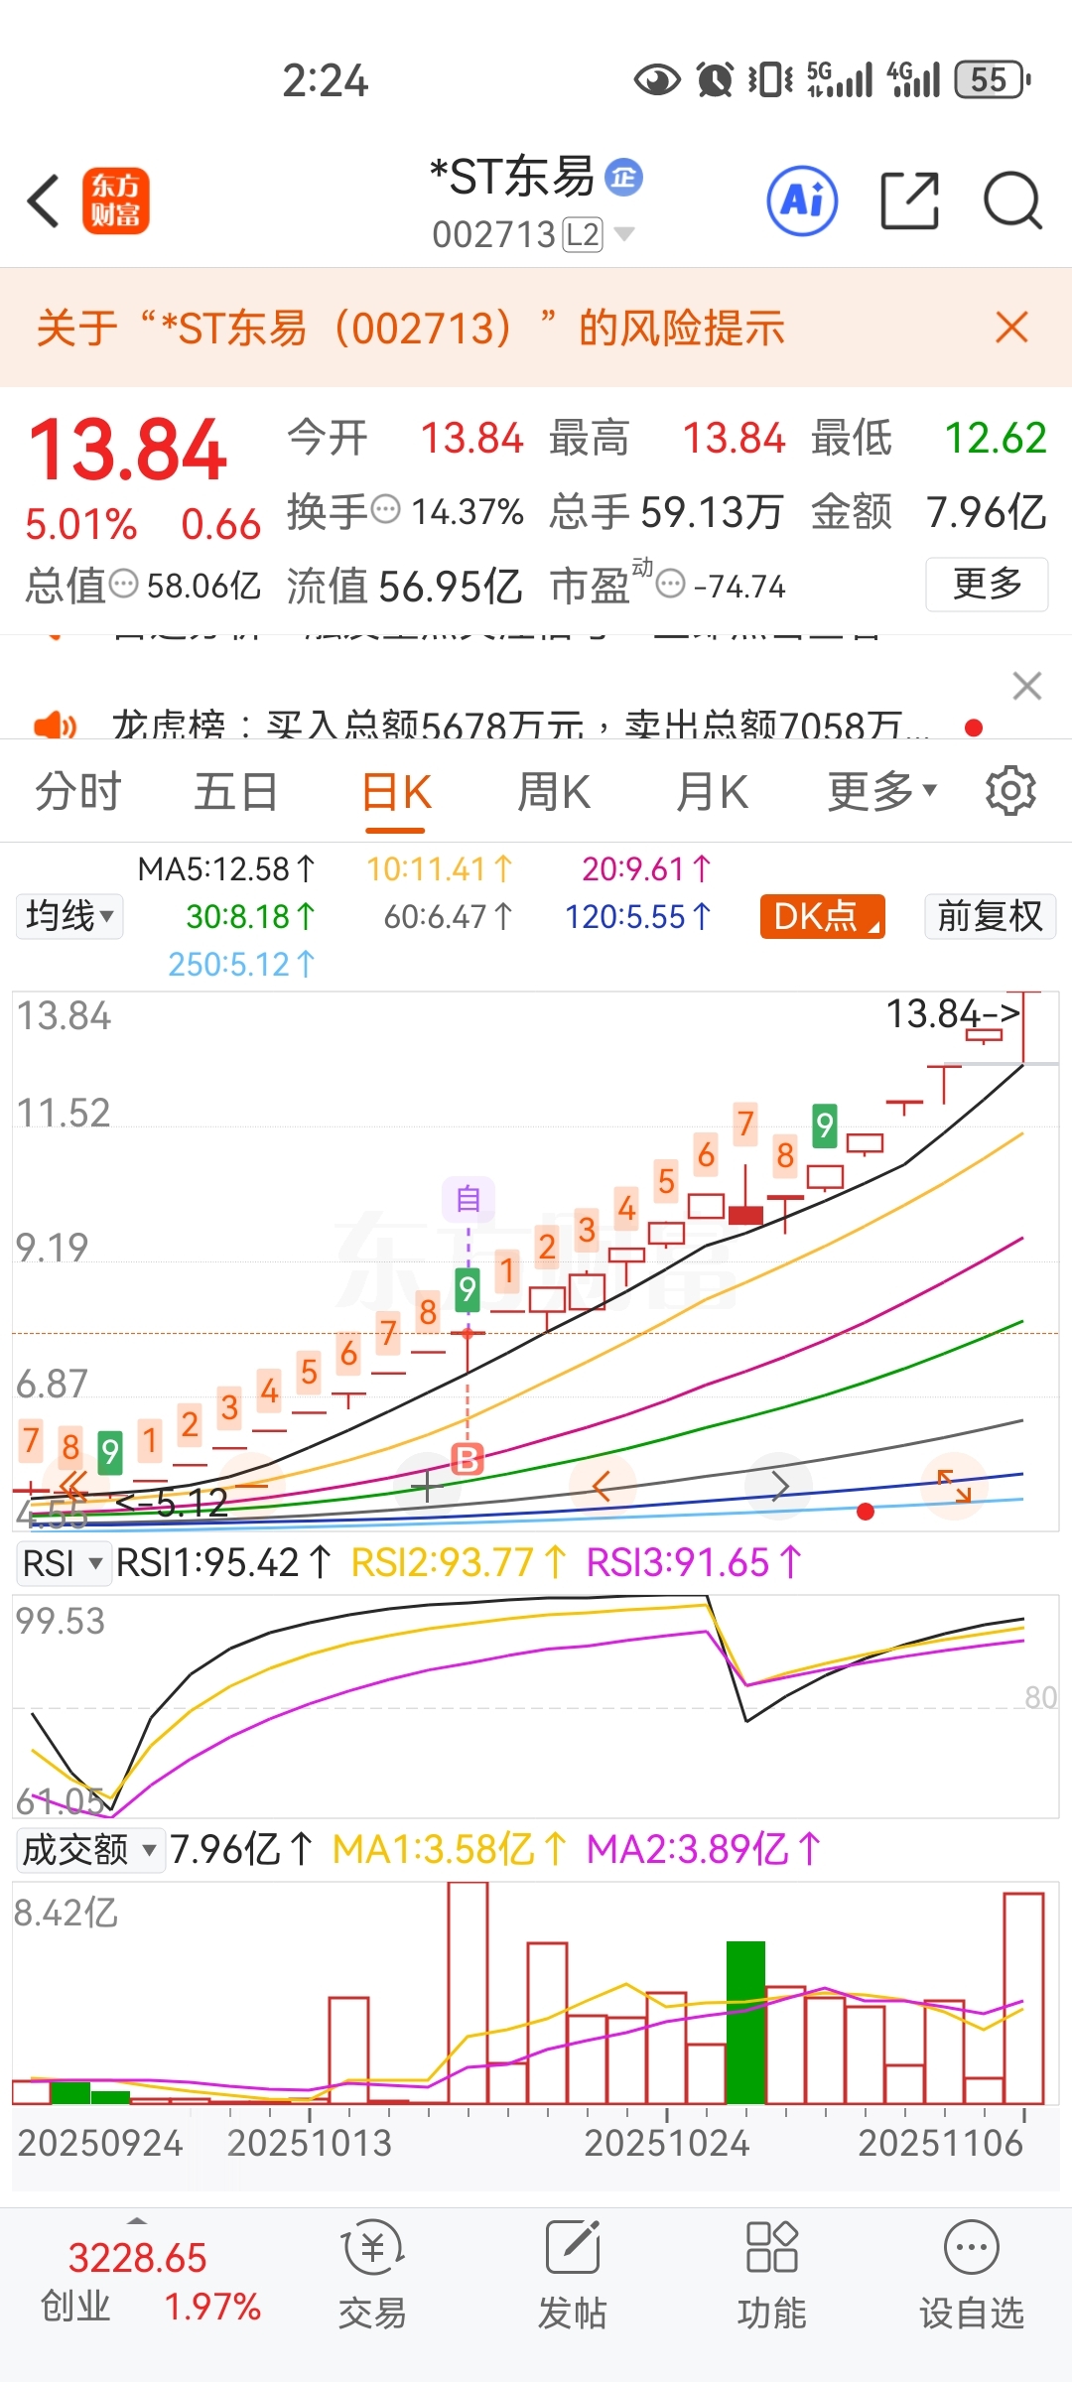The width and height of the screenshot is (1072, 2382).
Task: Dismiss the 龙虎榜 news ticker
Action: (x=1026, y=686)
